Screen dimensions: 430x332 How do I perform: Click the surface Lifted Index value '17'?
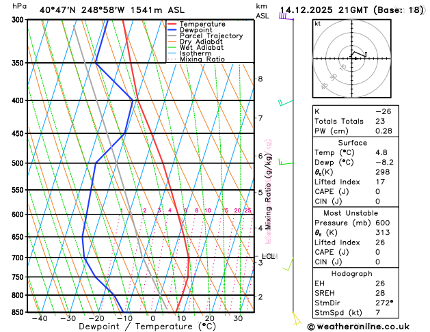380,182
